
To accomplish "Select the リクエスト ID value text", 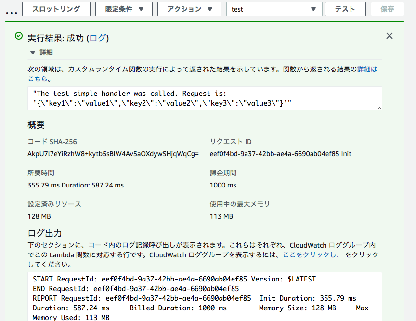I will (280, 154).
